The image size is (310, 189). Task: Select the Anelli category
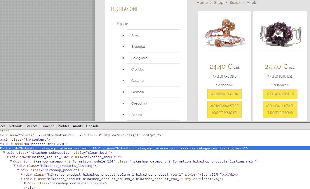point(136,35)
